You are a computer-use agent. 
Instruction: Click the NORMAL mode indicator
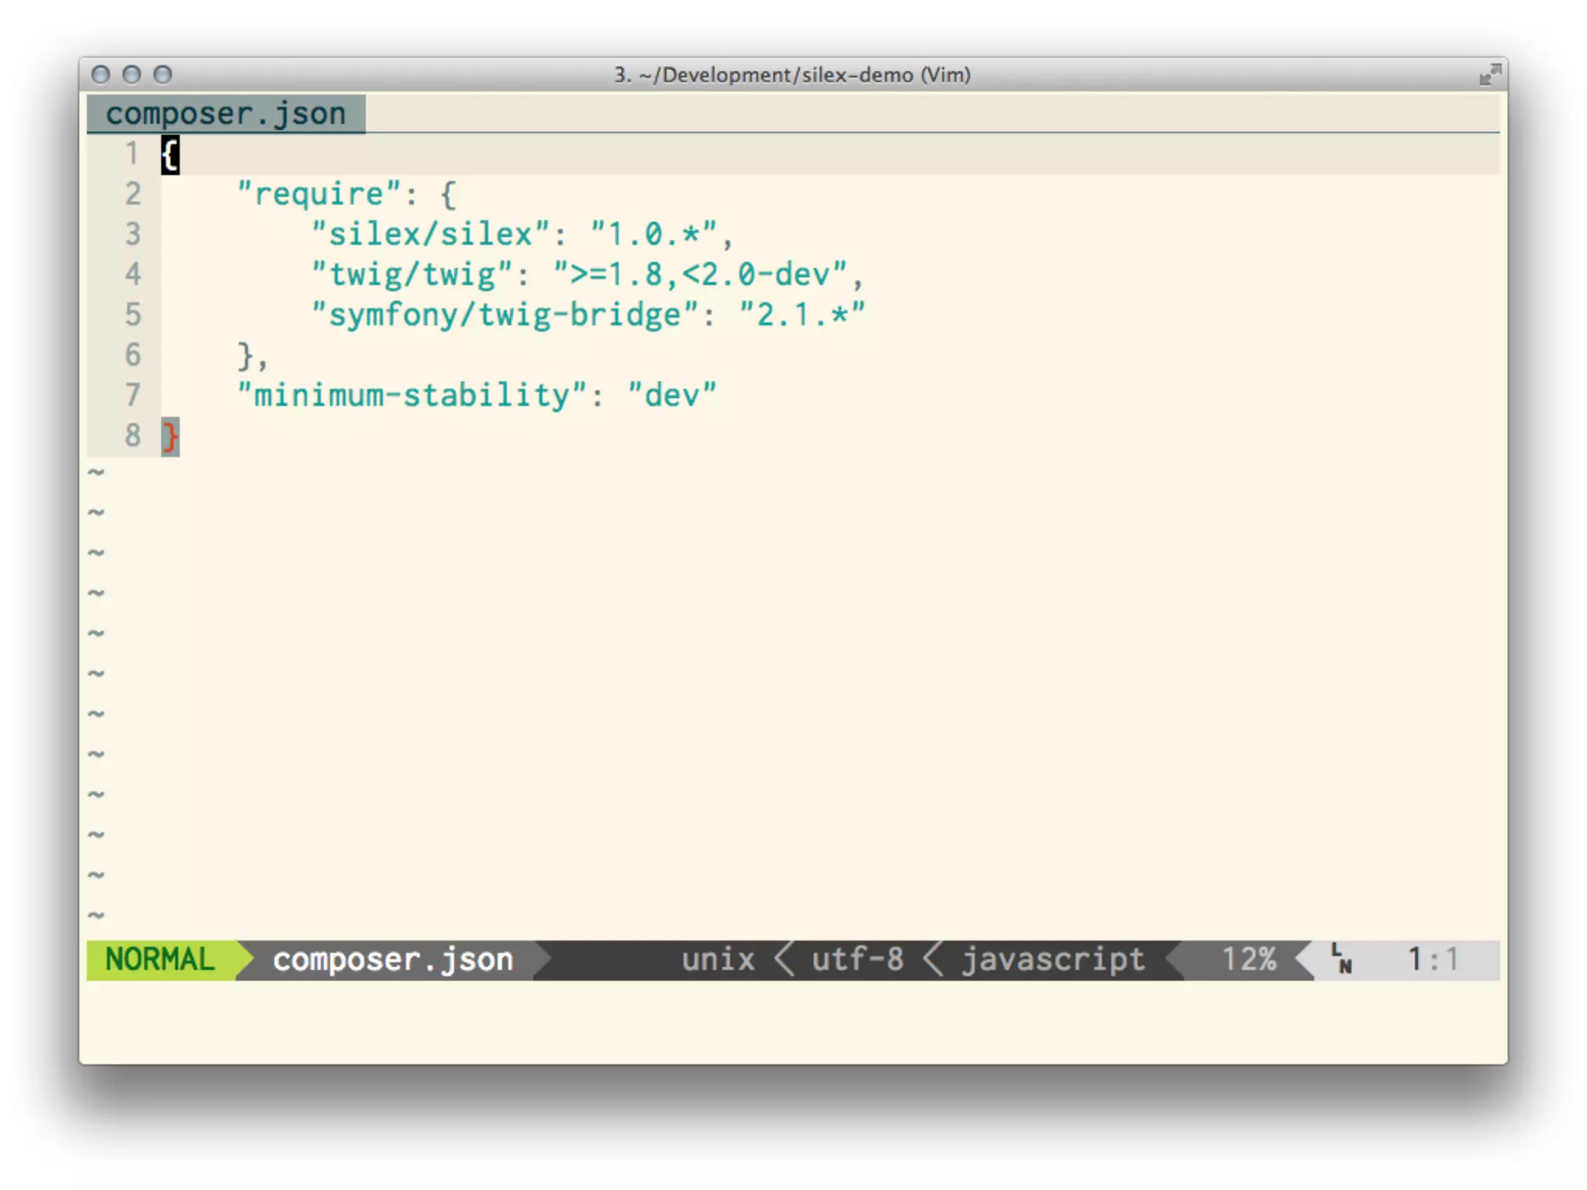tap(160, 959)
